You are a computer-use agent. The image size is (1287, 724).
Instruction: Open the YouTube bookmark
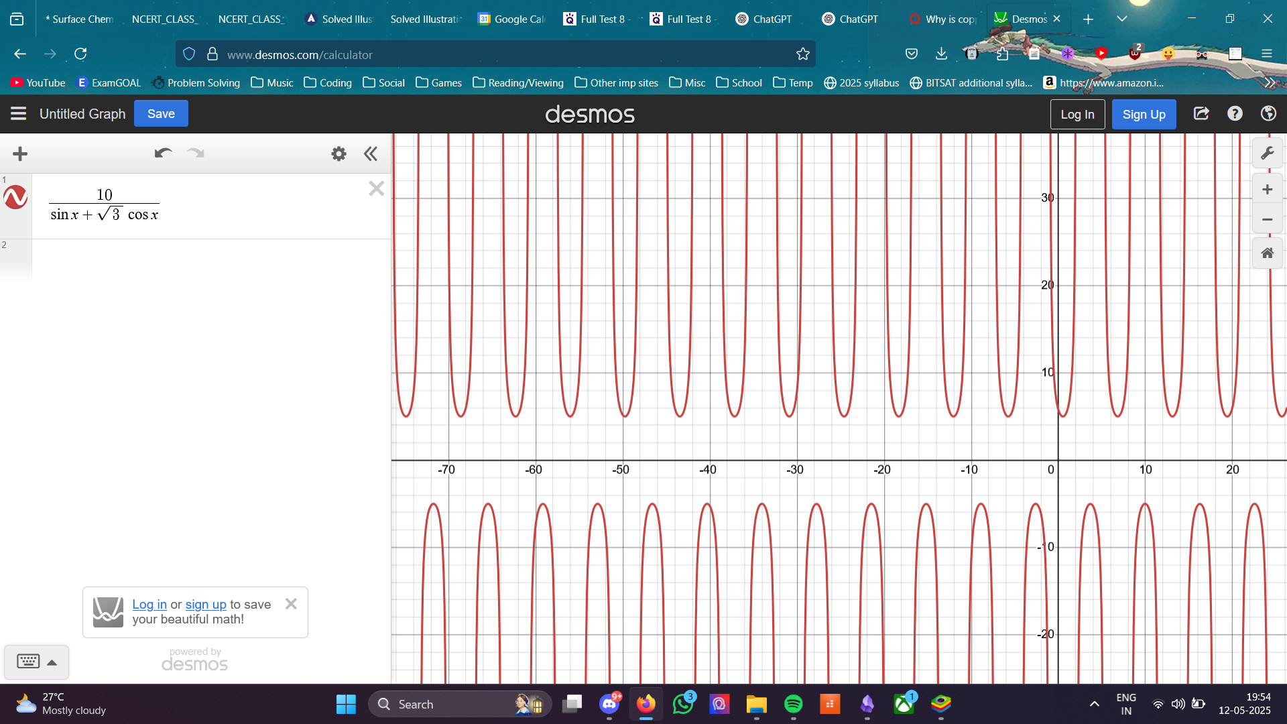(38, 82)
